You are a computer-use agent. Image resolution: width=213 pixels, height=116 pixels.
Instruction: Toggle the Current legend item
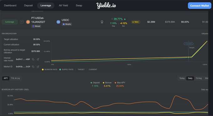(x=93, y=69)
